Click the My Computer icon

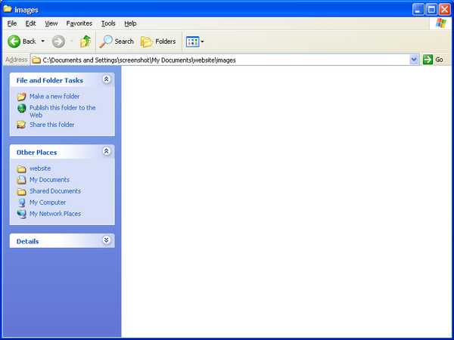(21, 202)
